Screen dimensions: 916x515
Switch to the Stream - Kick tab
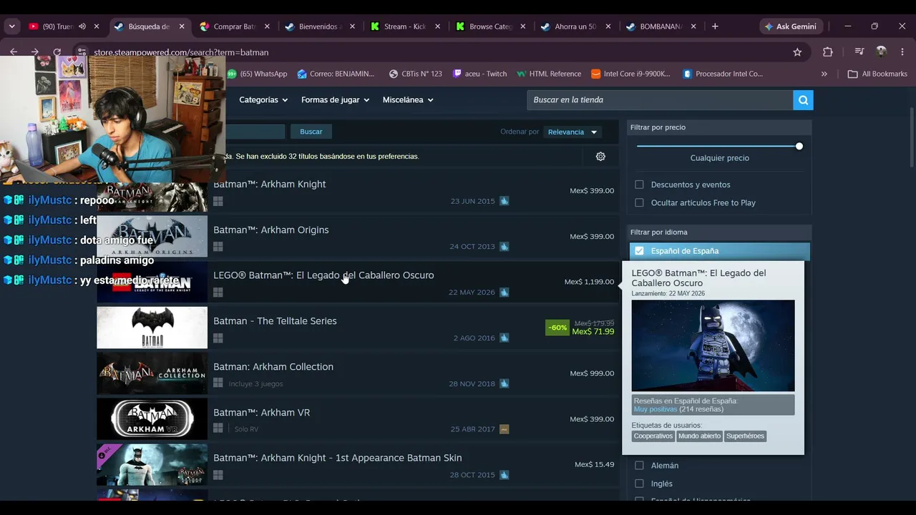click(x=405, y=26)
